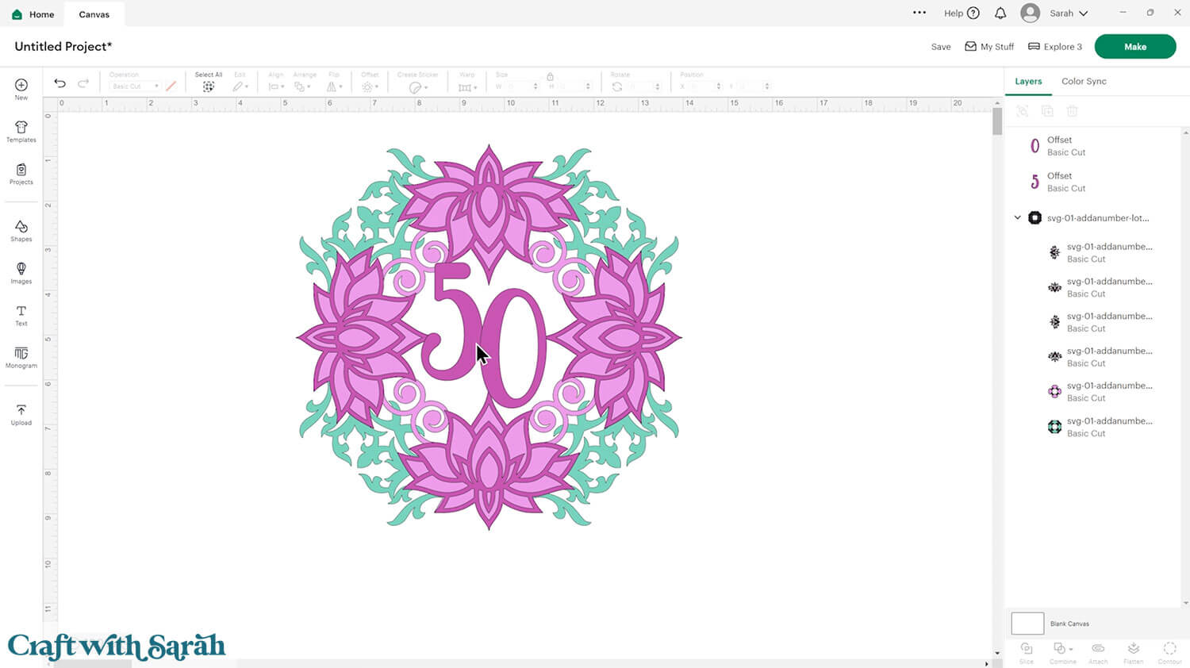The image size is (1190, 668).
Task: Click the Select All button
Action: point(209,83)
